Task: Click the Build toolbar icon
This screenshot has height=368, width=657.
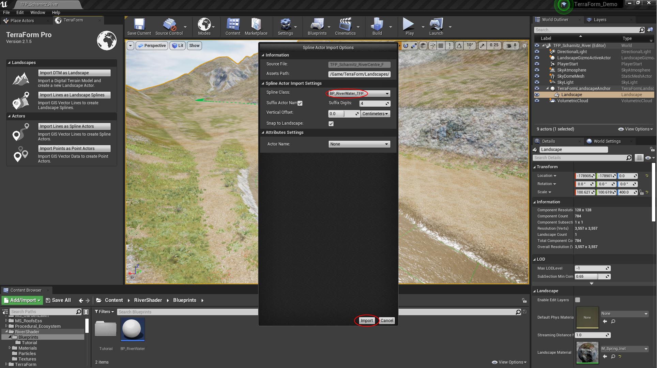Action: point(377,27)
